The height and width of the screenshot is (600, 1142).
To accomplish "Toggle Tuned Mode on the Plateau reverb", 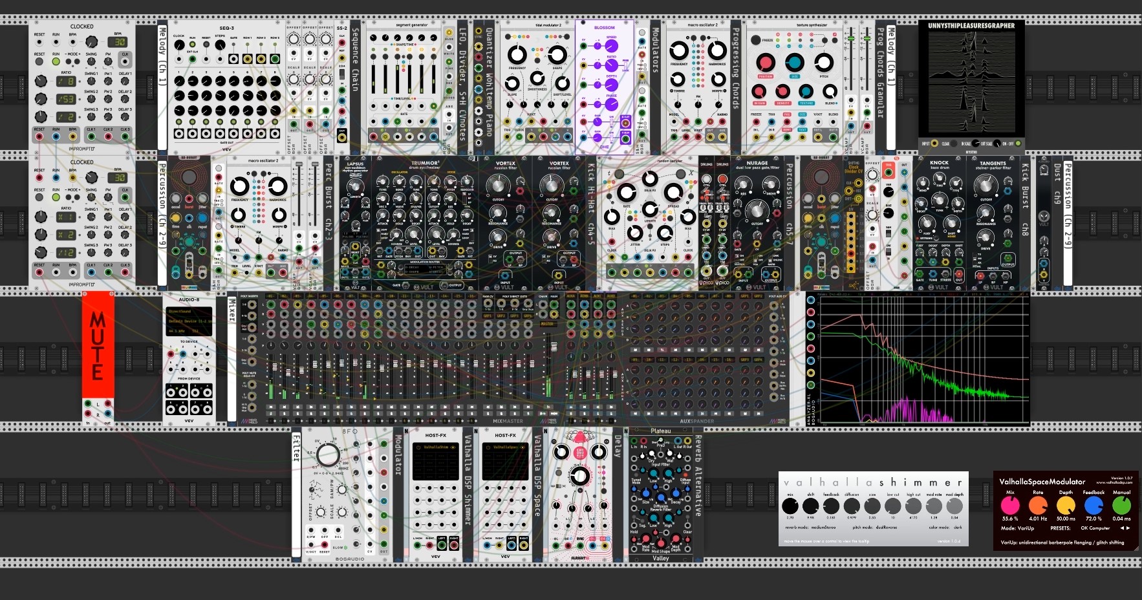I will pyautogui.click(x=636, y=475).
